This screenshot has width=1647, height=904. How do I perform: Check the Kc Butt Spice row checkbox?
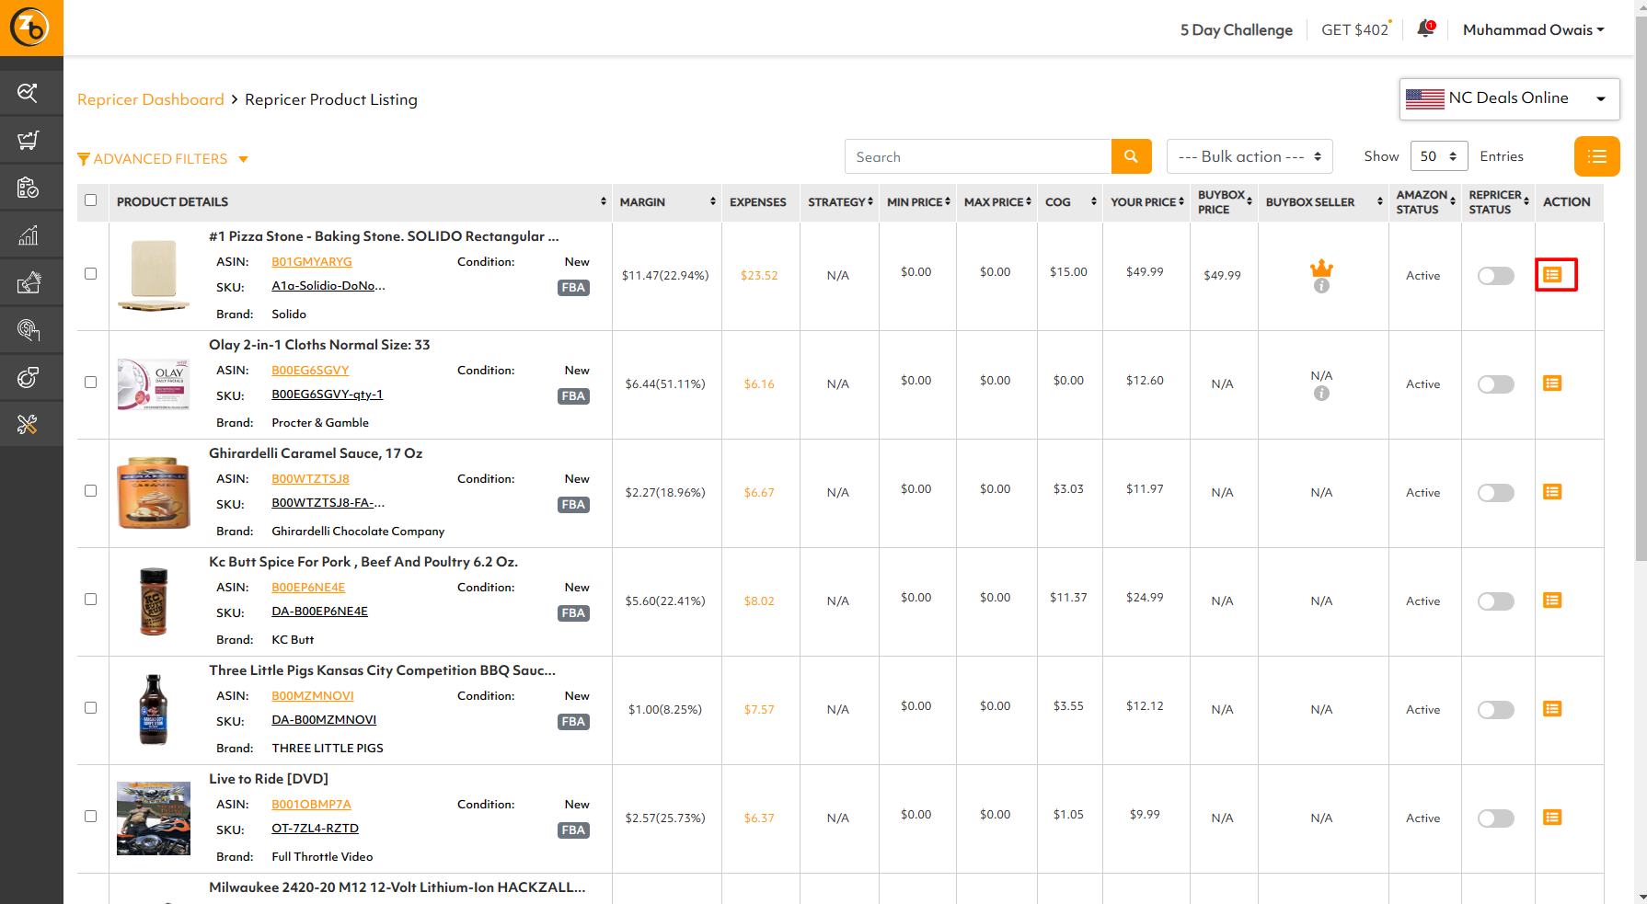pos(90,600)
